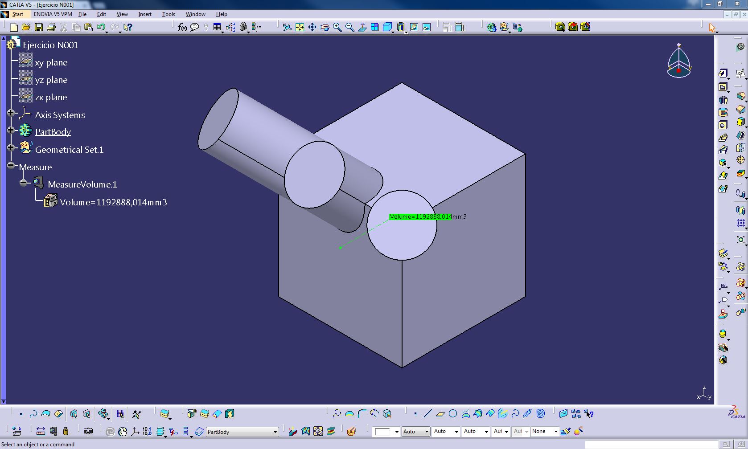
Task: Open the None dropdown
Action: [545, 432]
